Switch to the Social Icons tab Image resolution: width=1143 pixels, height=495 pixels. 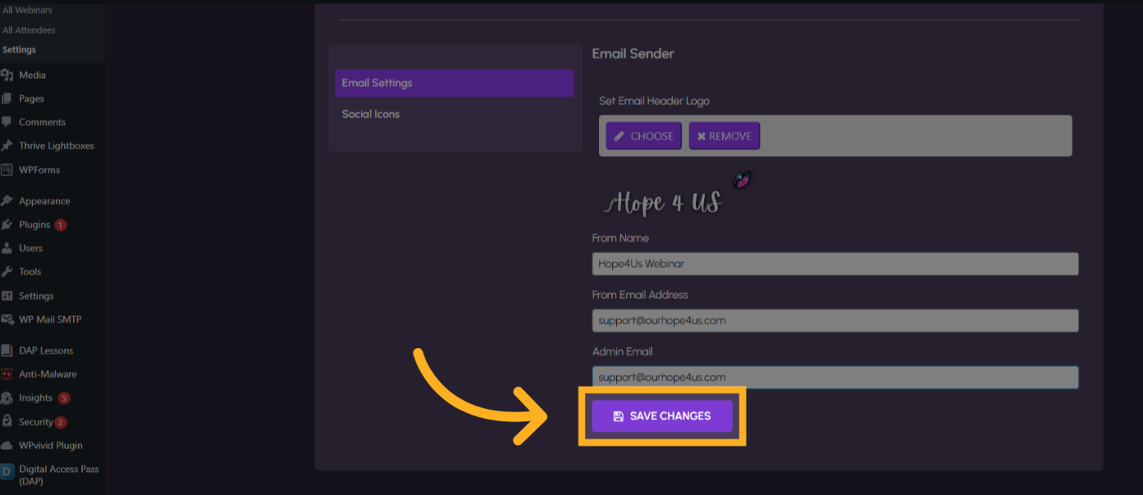point(371,114)
